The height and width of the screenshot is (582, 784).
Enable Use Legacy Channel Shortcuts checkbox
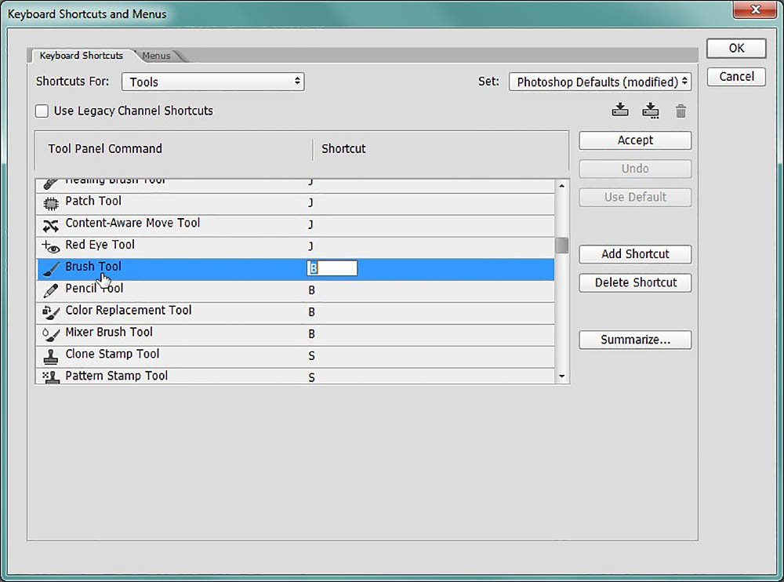pyautogui.click(x=42, y=111)
